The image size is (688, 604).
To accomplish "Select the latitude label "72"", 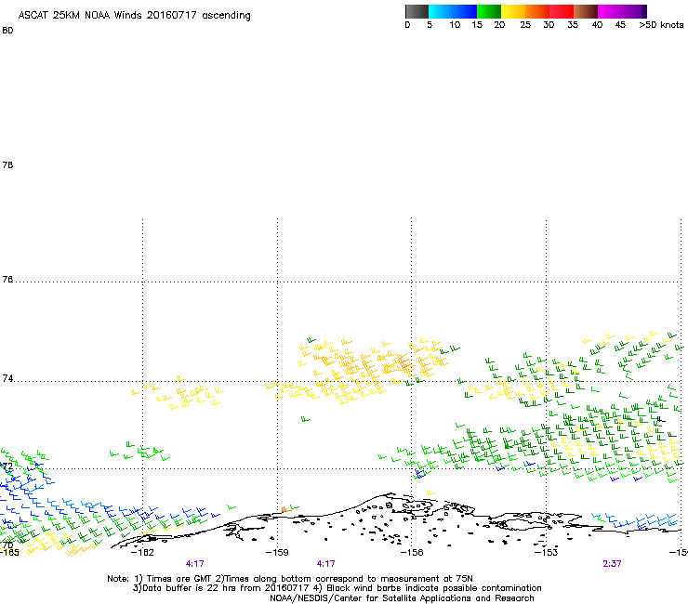I will point(7,466).
